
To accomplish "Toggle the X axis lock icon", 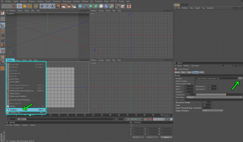I will pos(42,6).
